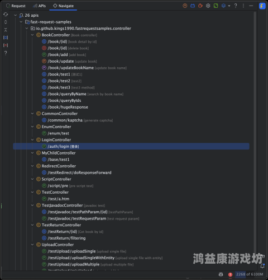Select /common/kaptcha generate captcha endpoint
This screenshot has height=280, width=268.
point(77,120)
